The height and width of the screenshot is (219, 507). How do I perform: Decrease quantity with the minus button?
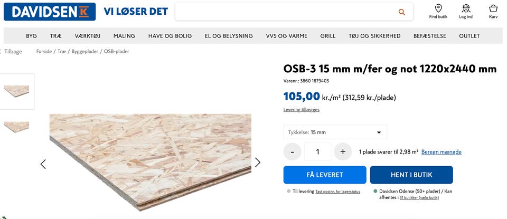point(292,151)
